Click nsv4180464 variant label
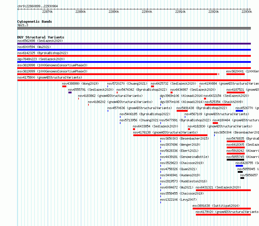This screenshot has height=226, width=259. [x=236, y=120]
